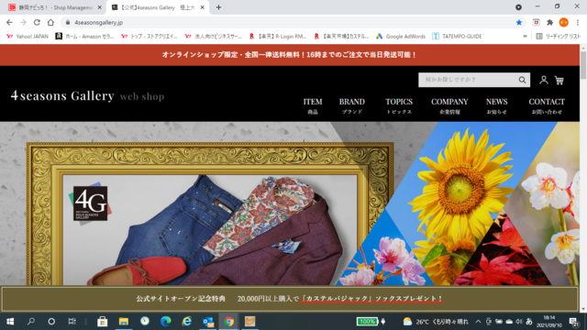Open the COMPANY menu
Viewport: 587px width, 330px height.
[x=449, y=106]
